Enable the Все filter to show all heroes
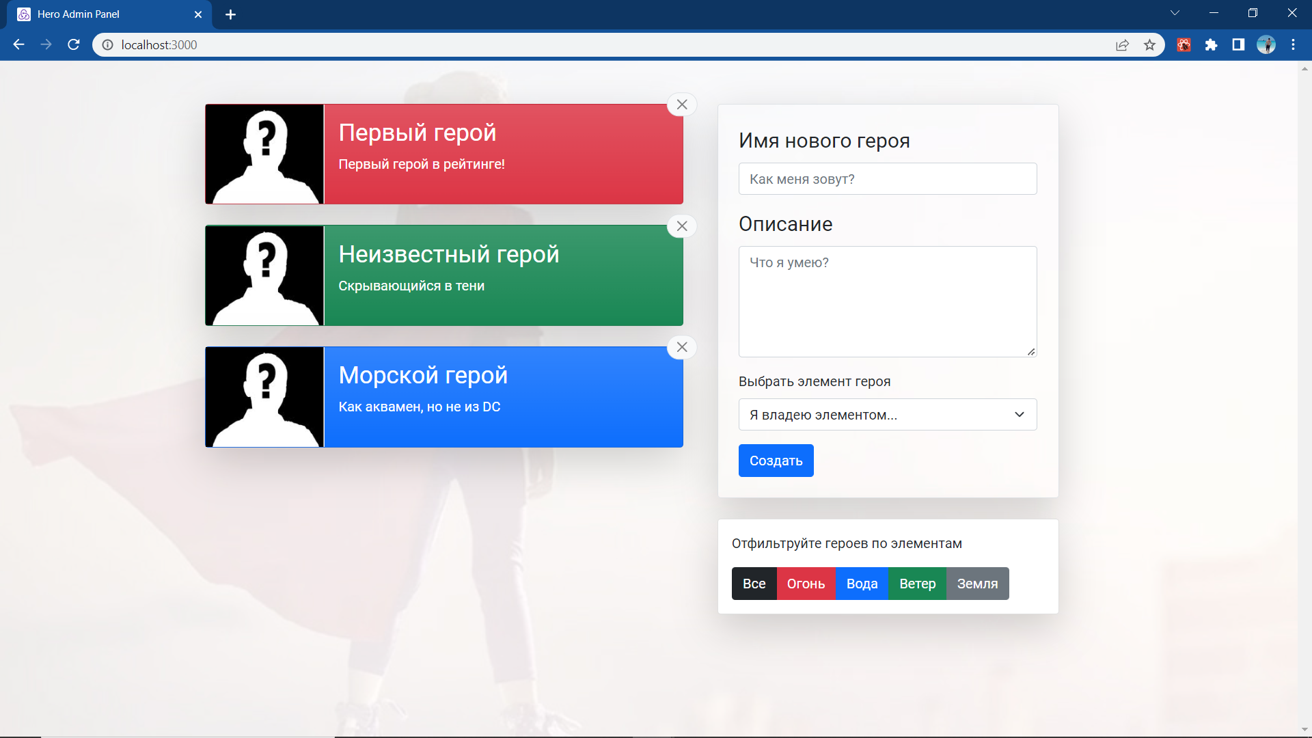The image size is (1312, 738). (x=754, y=584)
